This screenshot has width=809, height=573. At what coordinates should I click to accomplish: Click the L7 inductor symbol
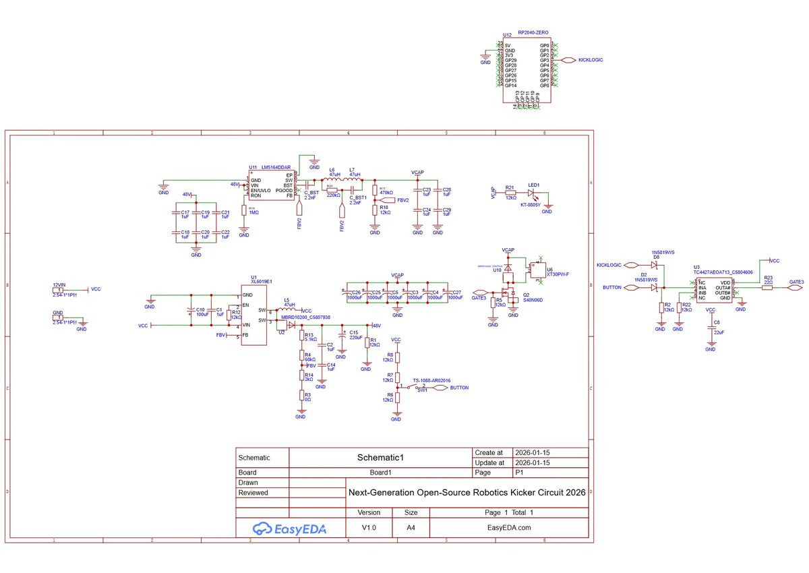coord(352,180)
